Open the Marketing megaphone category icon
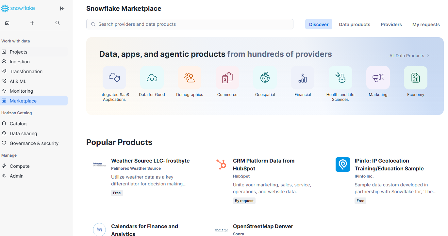The height and width of the screenshot is (236, 448). [378, 78]
